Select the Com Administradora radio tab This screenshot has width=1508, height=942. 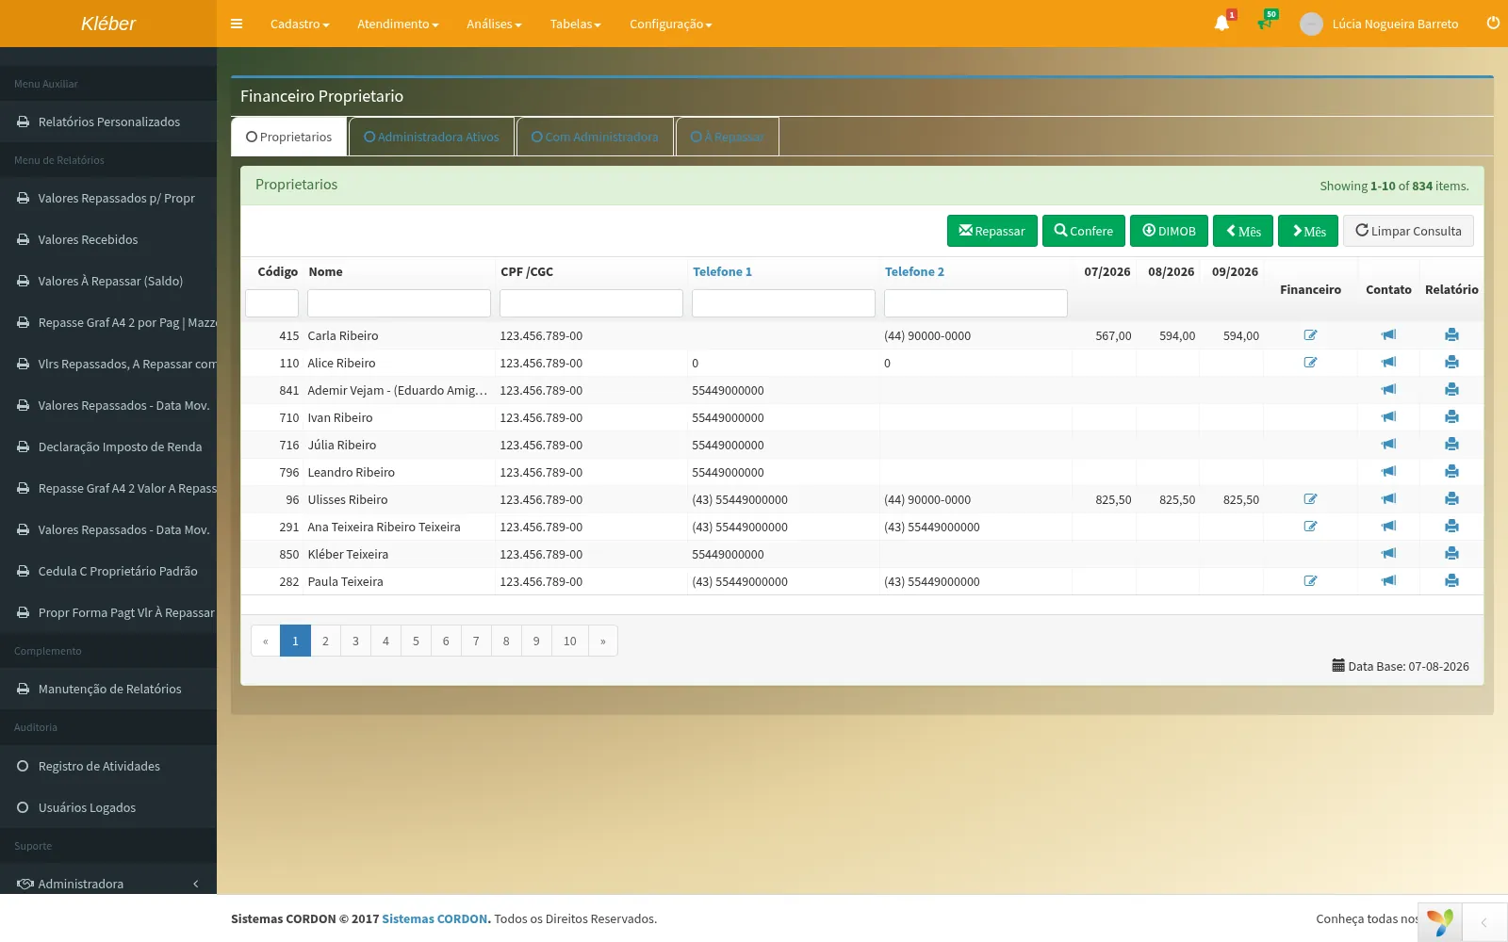coord(595,137)
